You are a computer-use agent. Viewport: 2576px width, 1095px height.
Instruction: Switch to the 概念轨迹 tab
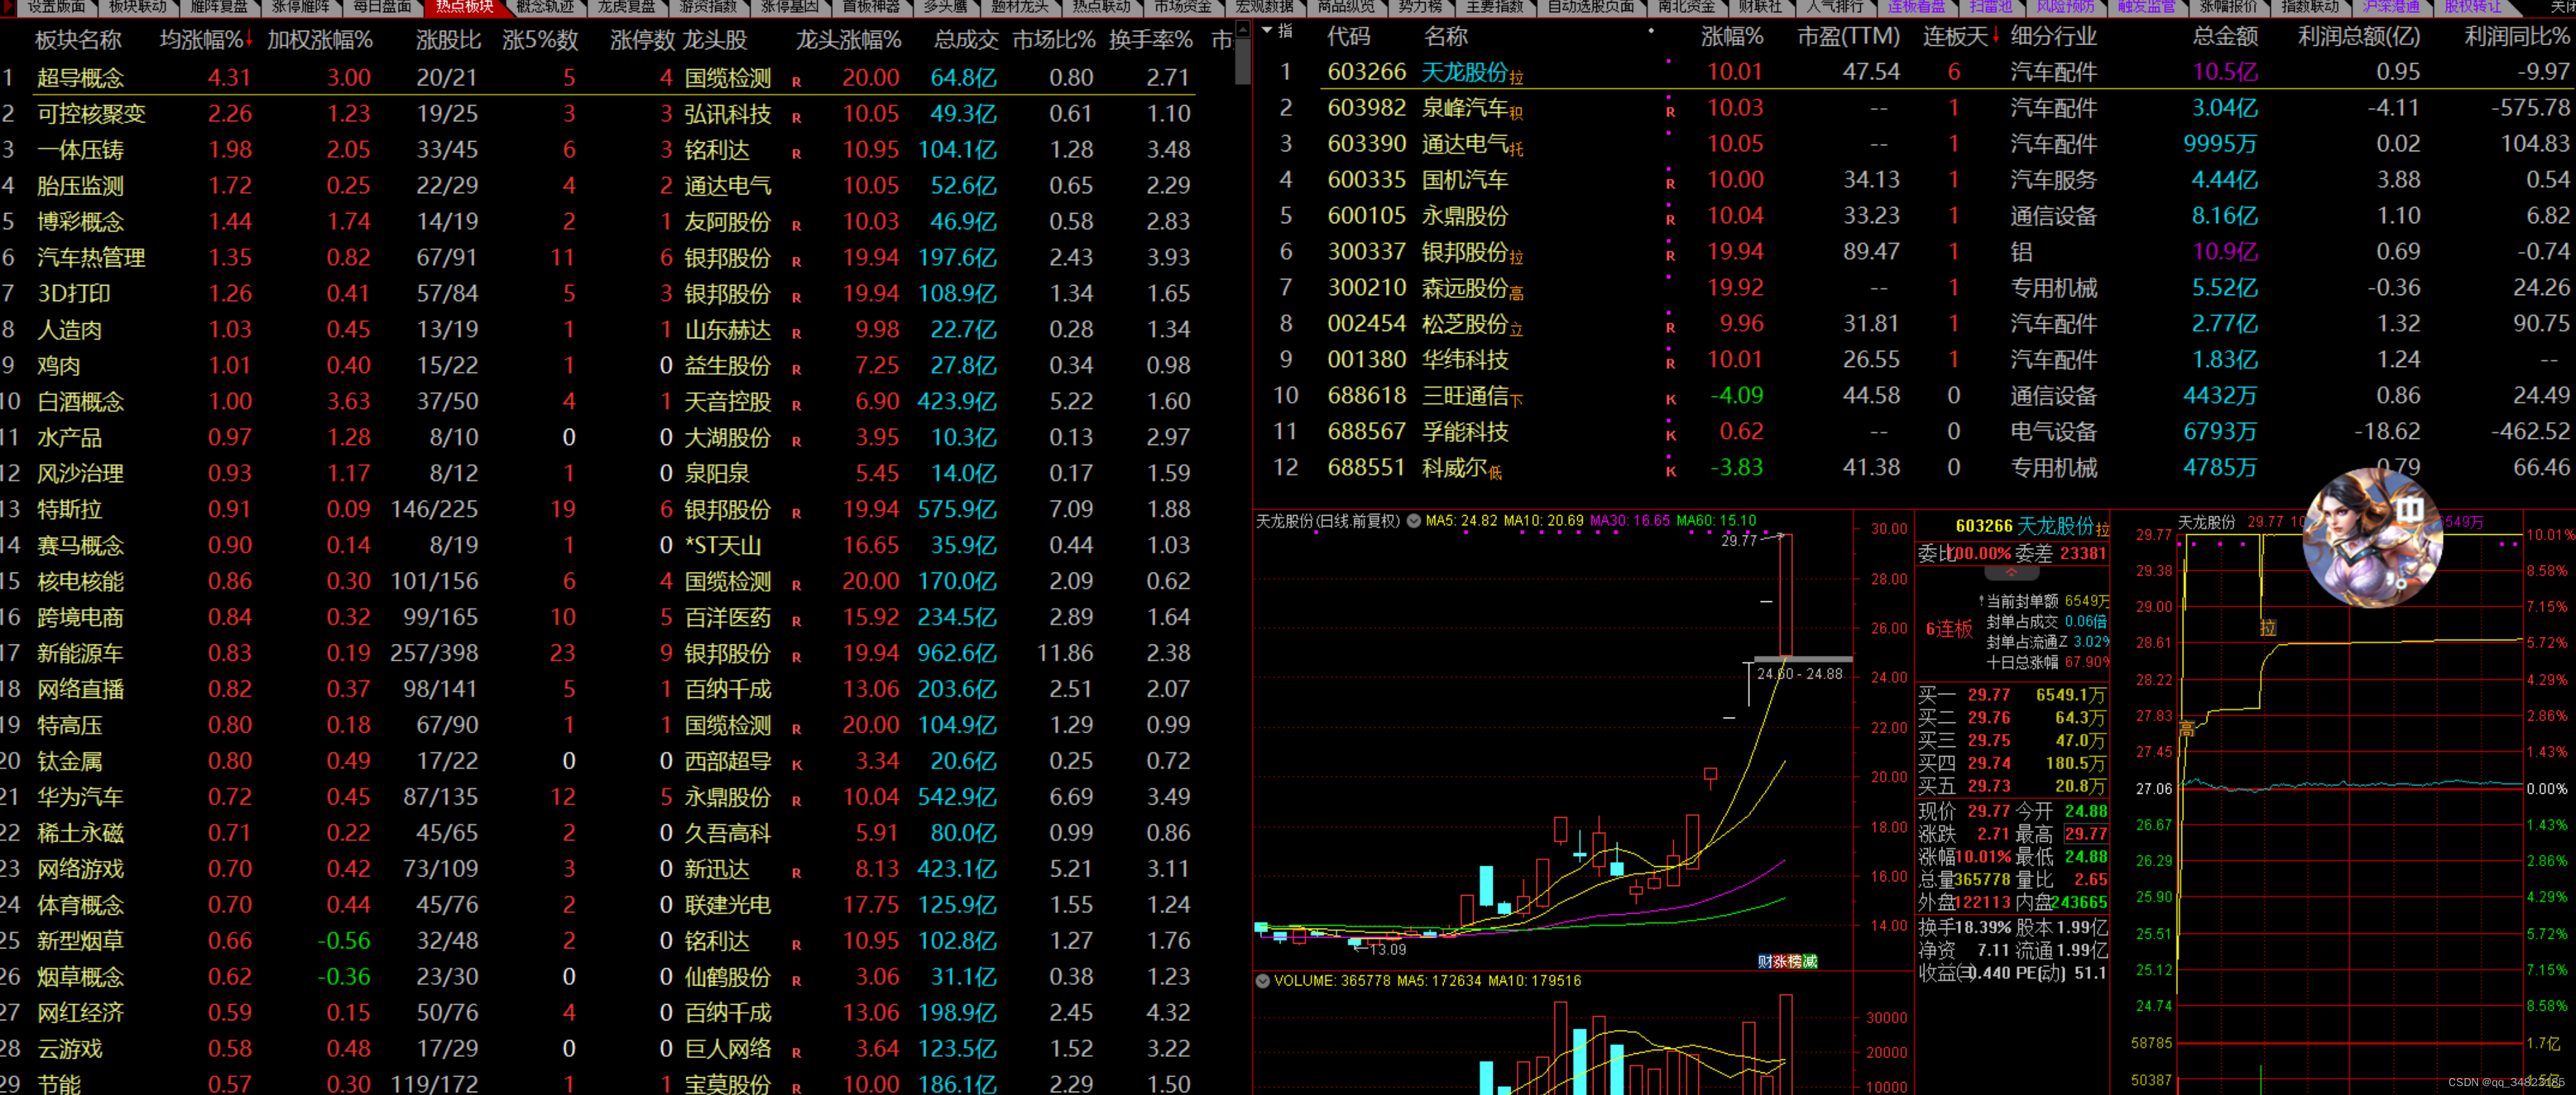pos(544,7)
